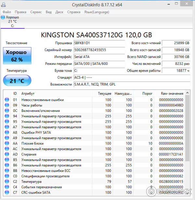Image resolution: width=195 pixels, height=200 pixels.
Task: Click status orb of row AD Стирания
Action: tap(7, 154)
